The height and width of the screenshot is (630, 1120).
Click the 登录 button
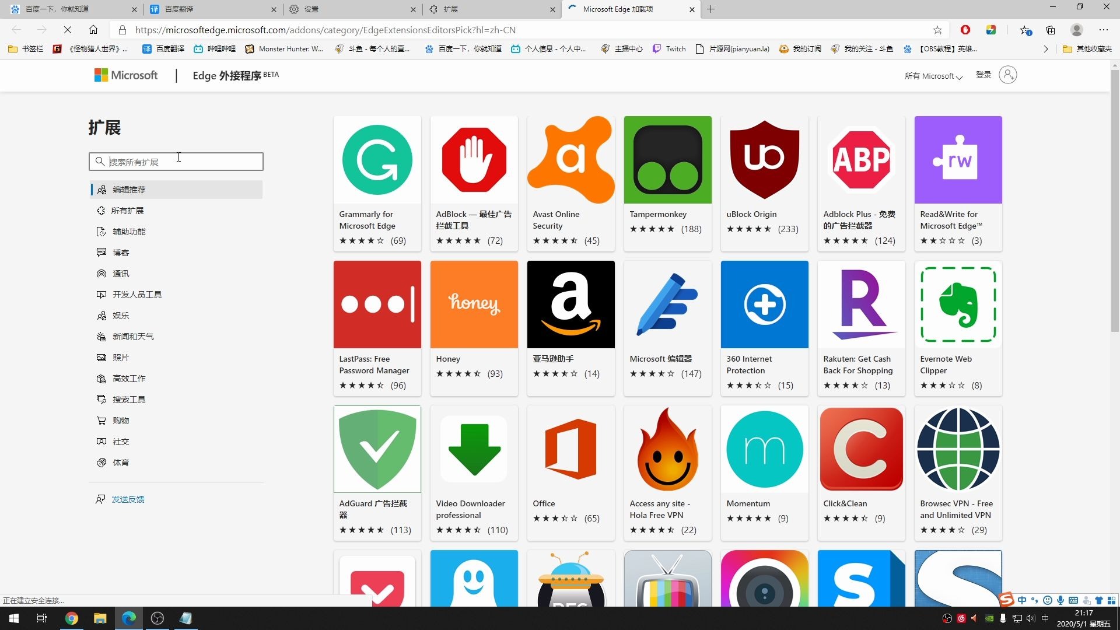[984, 75]
